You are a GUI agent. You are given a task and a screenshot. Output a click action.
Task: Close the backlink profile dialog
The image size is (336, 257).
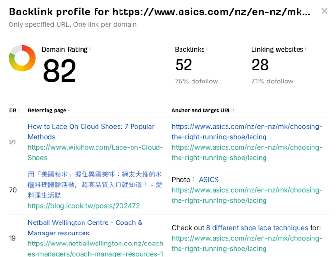(x=324, y=11)
